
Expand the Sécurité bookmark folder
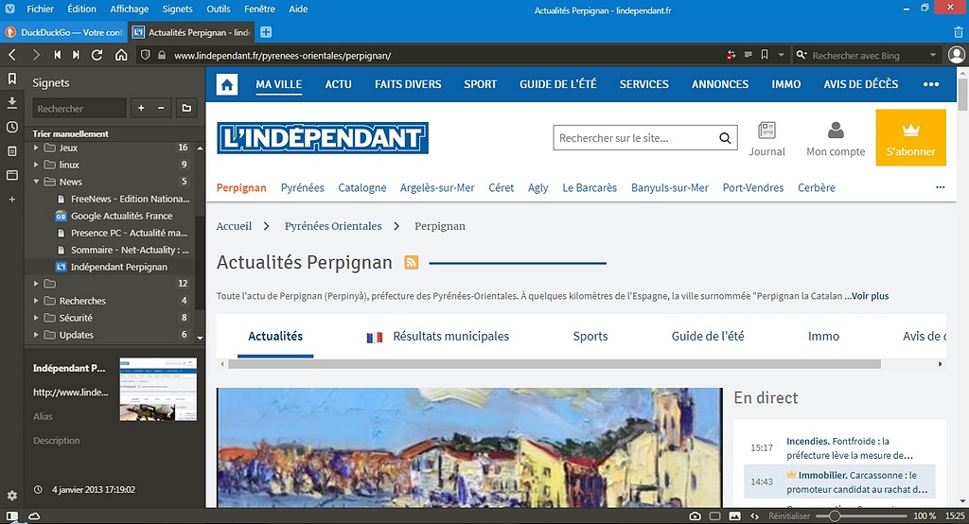tap(36, 318)
